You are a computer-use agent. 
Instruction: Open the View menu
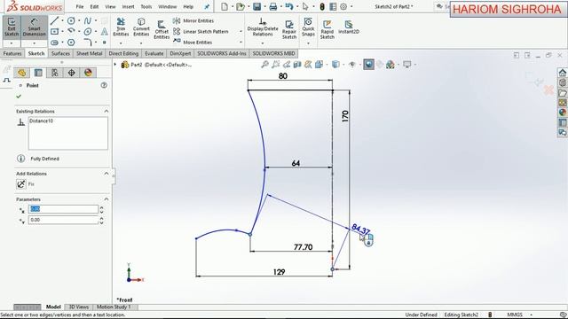pyautogui.click(x=110, y=6)
